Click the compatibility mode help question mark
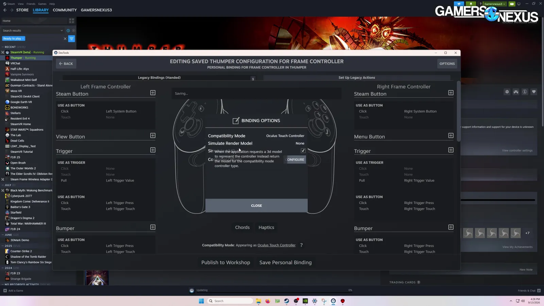The width and height of the screenshot is (544, 306). pos(301,245)
